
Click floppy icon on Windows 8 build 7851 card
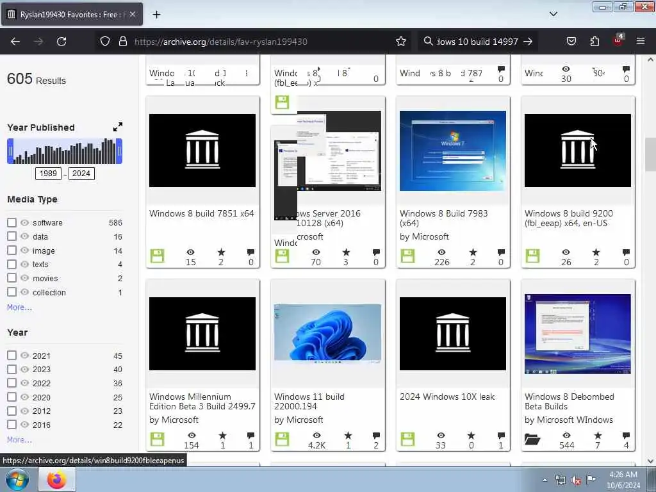point(158,256)
